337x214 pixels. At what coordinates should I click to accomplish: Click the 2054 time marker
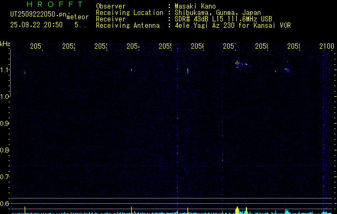click(133, 47)
